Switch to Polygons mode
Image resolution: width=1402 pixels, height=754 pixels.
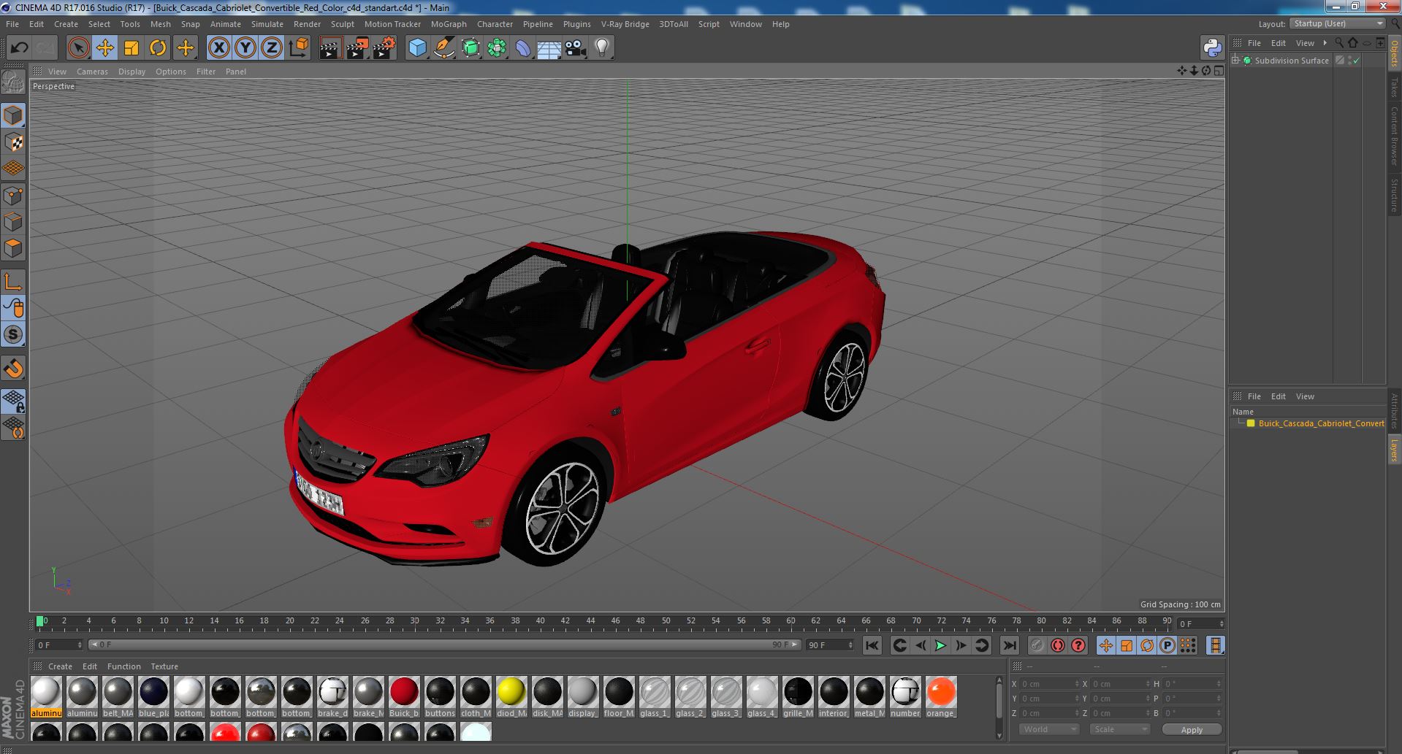point(14,248)
